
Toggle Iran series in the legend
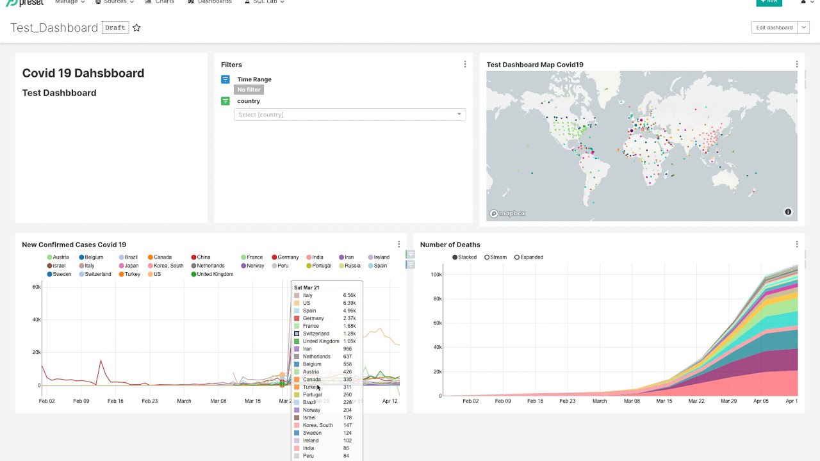pyautogui.click(x=346, y=257)
